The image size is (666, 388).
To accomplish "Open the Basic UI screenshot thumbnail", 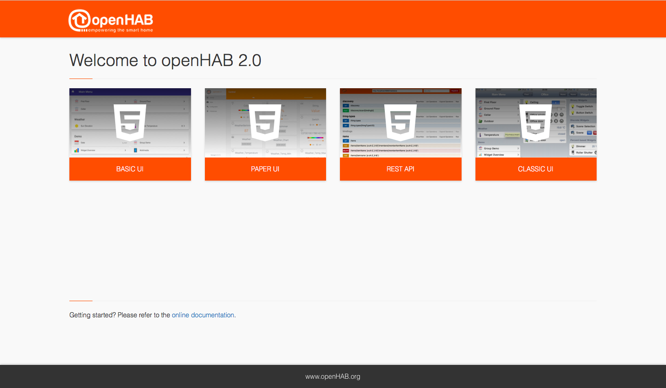I will point(130,123).
